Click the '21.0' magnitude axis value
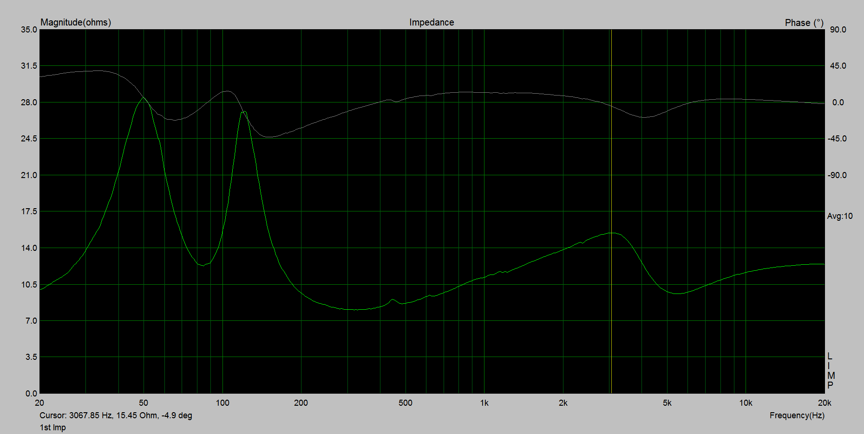864x434 pixels. [29, 175]
